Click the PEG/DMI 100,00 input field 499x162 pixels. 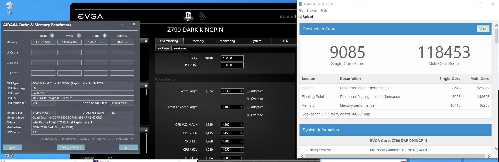pos(232,65)
